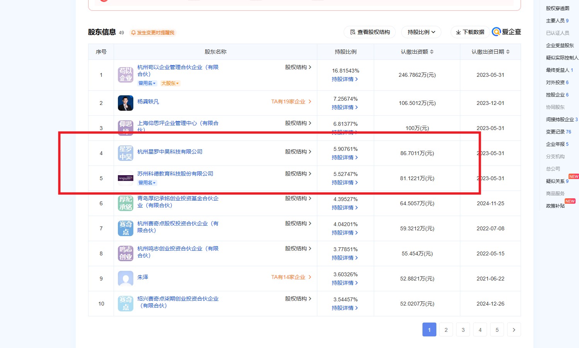Click the 下载数据 button
The width and height of the screenshot is (579, 348).
[x=470, y=32]
